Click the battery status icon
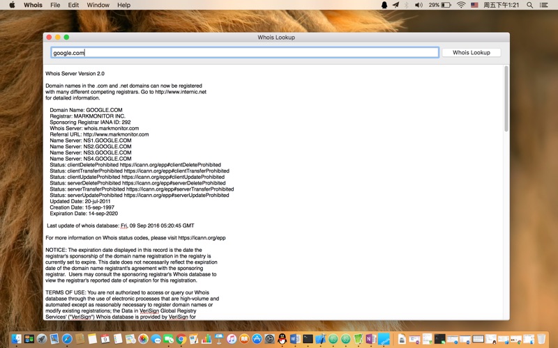Screen dimensions: 558x348 coord(446,5)
